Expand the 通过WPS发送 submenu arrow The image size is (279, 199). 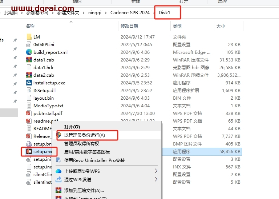pos(156,179)
